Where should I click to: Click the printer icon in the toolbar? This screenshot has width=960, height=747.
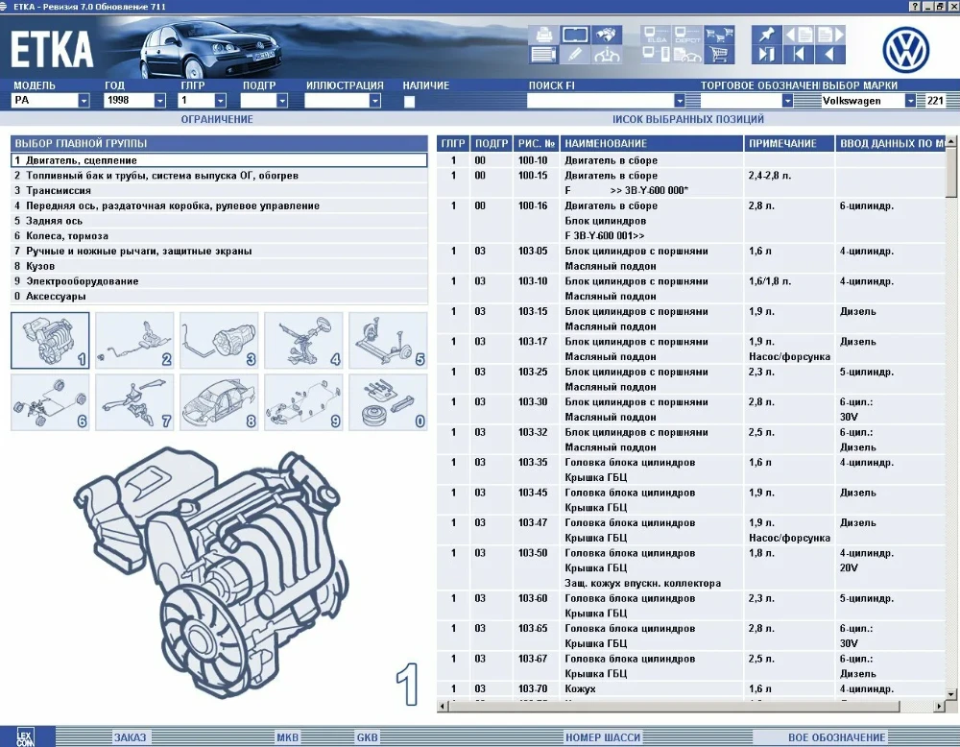coord(543,35)
